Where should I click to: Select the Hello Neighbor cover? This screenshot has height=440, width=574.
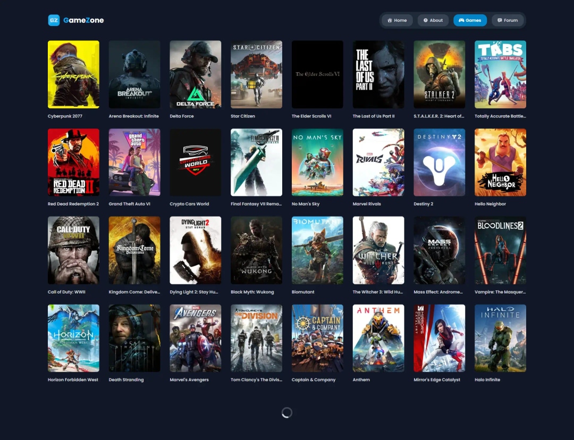point(501,162)
